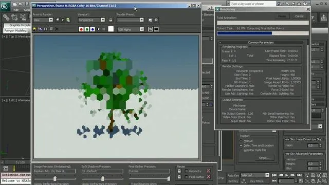Image resolution: width=329 pixels, height=185 pixels.
Task: Click the Key Filters... button
Action: click(x=258, y=181)
